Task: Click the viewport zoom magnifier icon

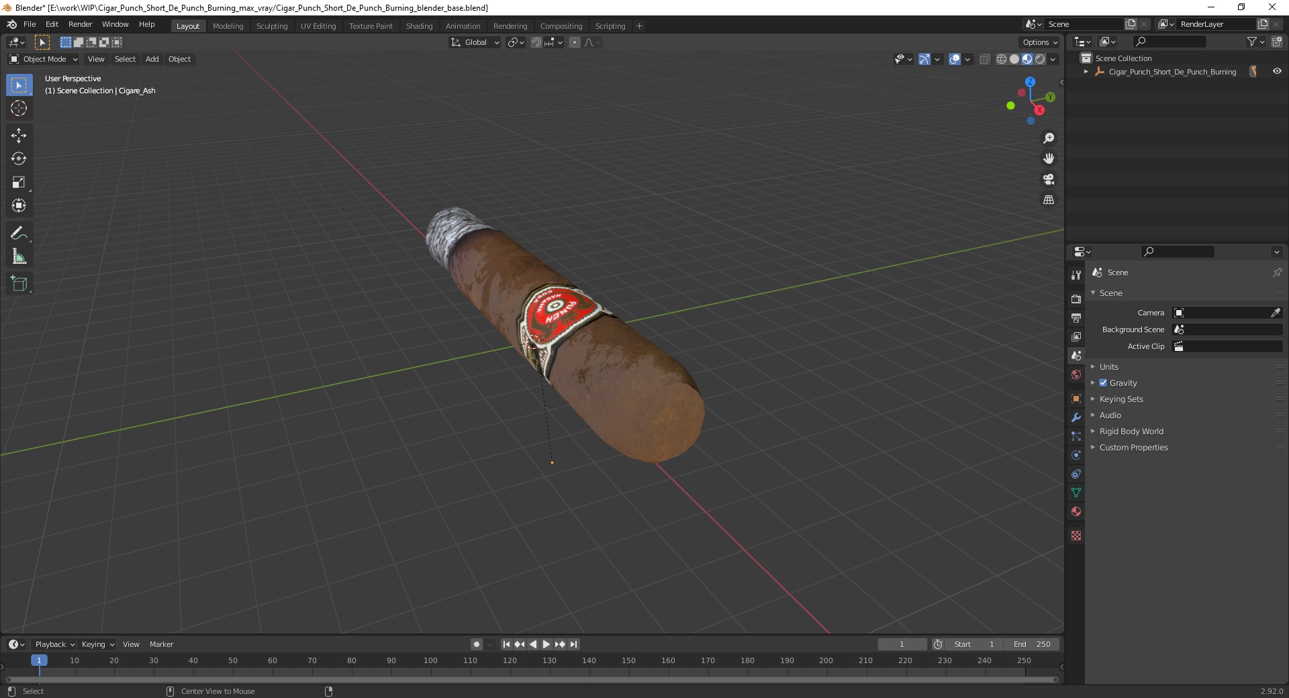Action: tap(1049, 138)
